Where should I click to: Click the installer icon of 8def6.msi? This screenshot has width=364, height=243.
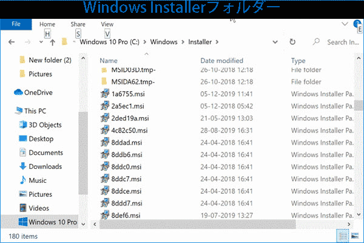[105, 215]
